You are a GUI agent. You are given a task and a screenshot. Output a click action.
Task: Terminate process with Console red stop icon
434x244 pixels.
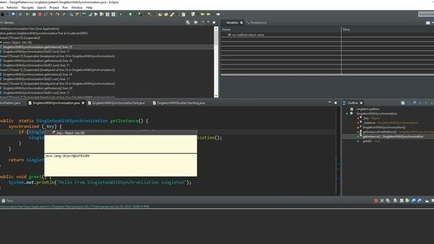click(x=376, y=201)
